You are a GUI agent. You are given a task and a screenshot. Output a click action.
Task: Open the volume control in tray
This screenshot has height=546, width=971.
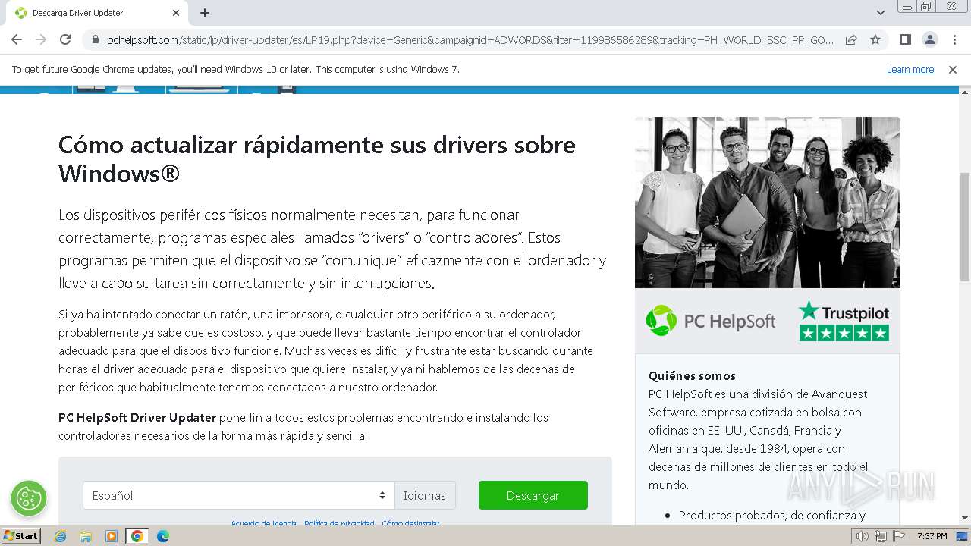pyautogui.click(x=863, y=536)
